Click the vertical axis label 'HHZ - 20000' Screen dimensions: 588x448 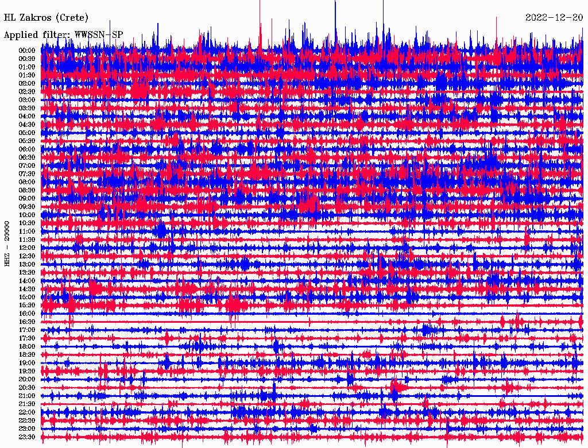click(x=7, y=244)
